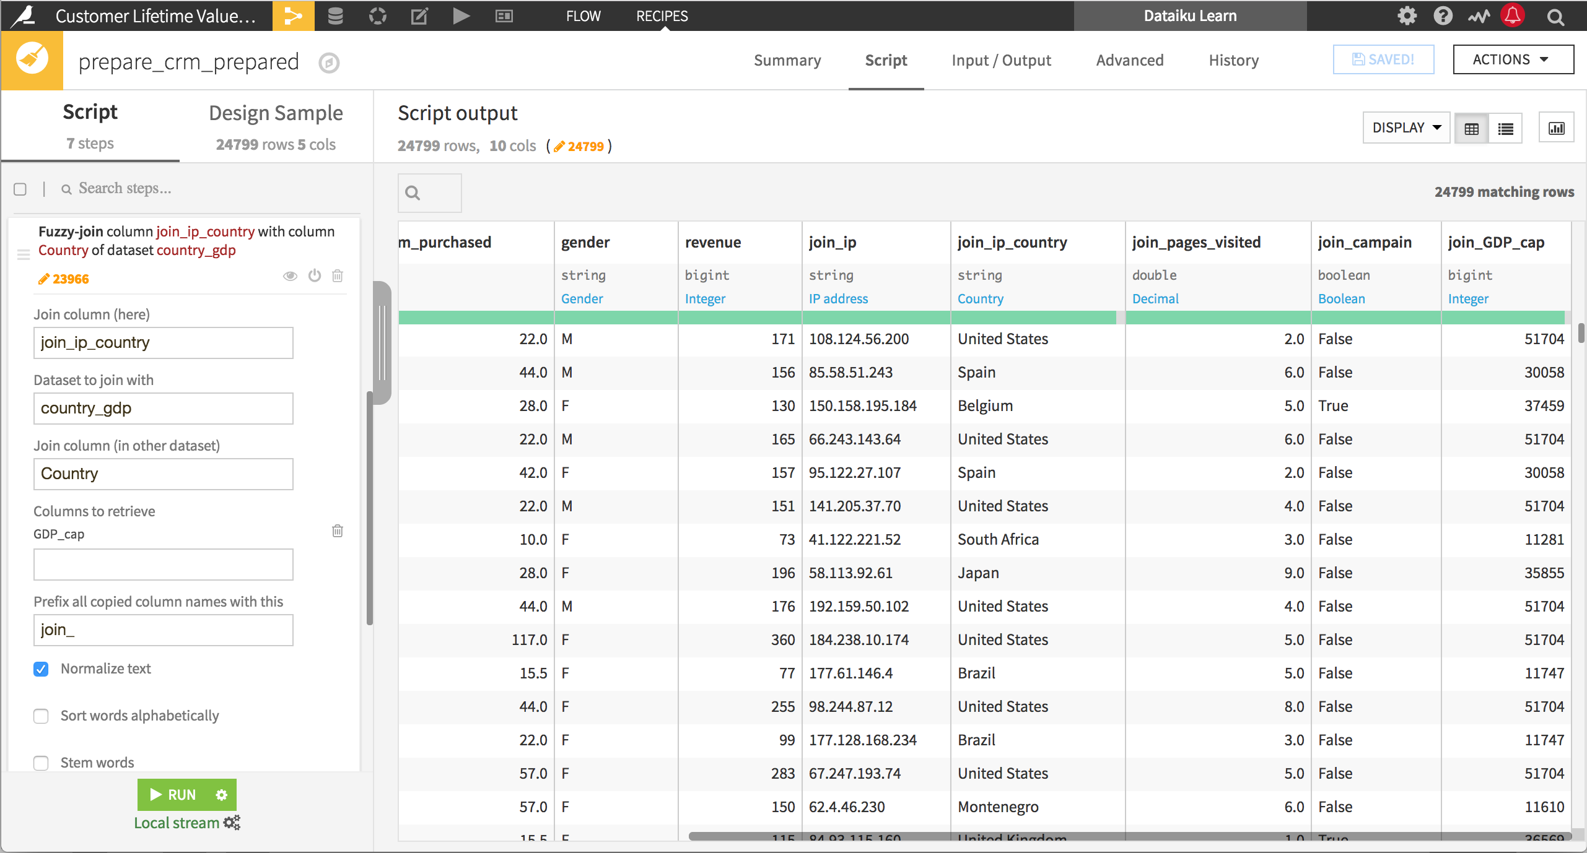Viewport: 1587px width, 853px height.
Task: Click the SAVED! button
Action: coord(1384,59)
